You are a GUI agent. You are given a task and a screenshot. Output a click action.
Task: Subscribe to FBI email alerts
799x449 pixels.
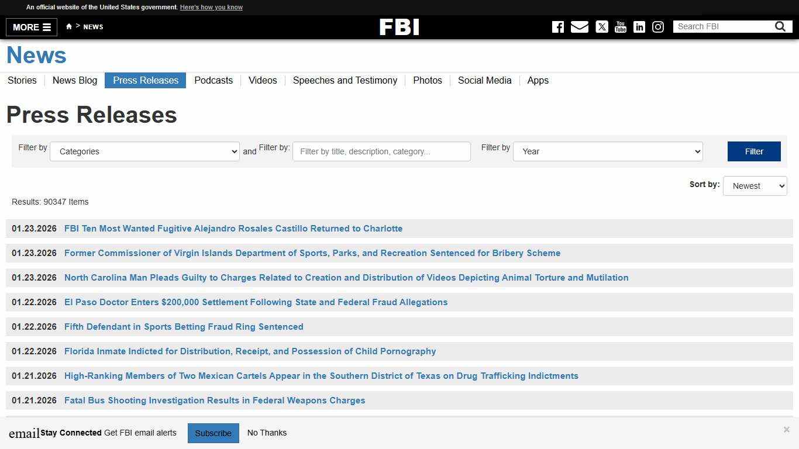tap(213, 433)
